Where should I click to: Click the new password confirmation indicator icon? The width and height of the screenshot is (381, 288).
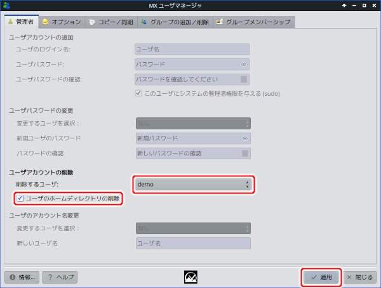coord(244,154)
